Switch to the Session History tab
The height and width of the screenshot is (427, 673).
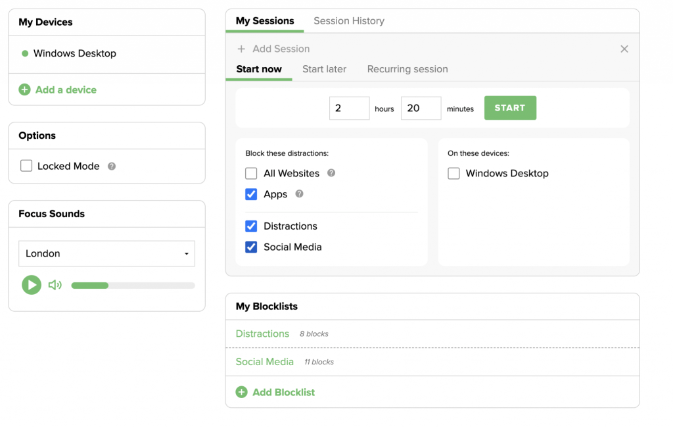click(x=349, y=20)
